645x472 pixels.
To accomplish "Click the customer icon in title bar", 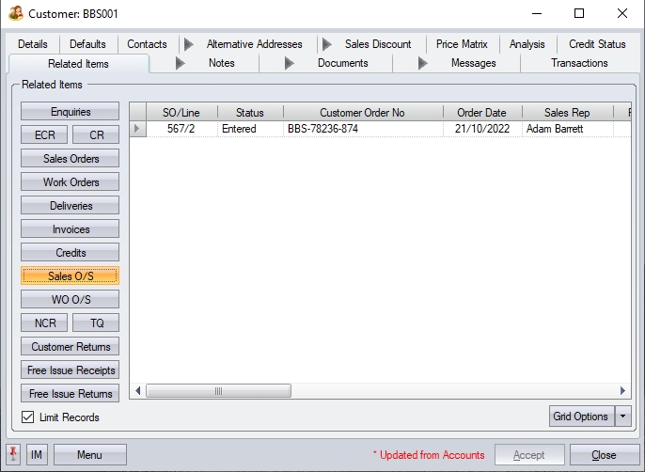I will (x=16, y=14).
